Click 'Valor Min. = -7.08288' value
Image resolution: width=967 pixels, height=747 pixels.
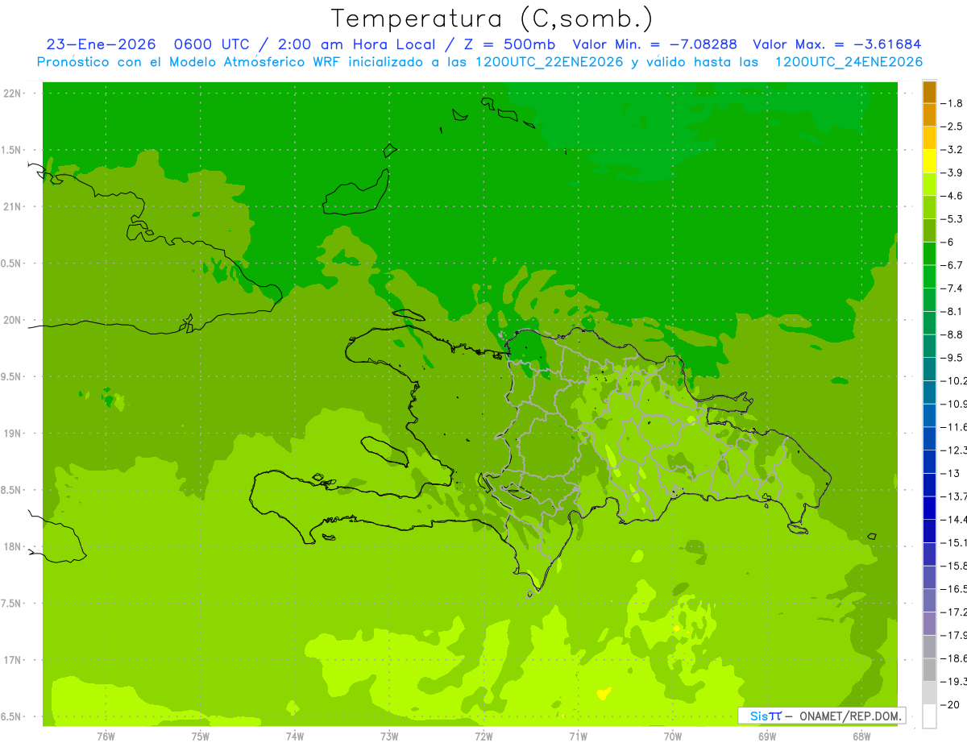[654, 44]
